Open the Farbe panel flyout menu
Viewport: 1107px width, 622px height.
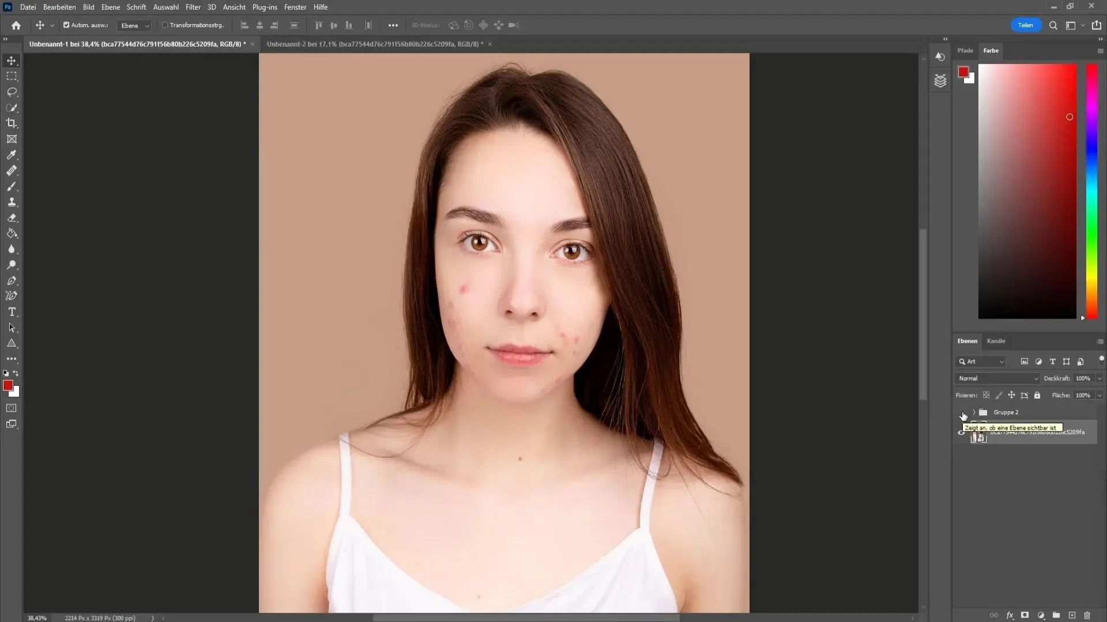click(1100, 51)
